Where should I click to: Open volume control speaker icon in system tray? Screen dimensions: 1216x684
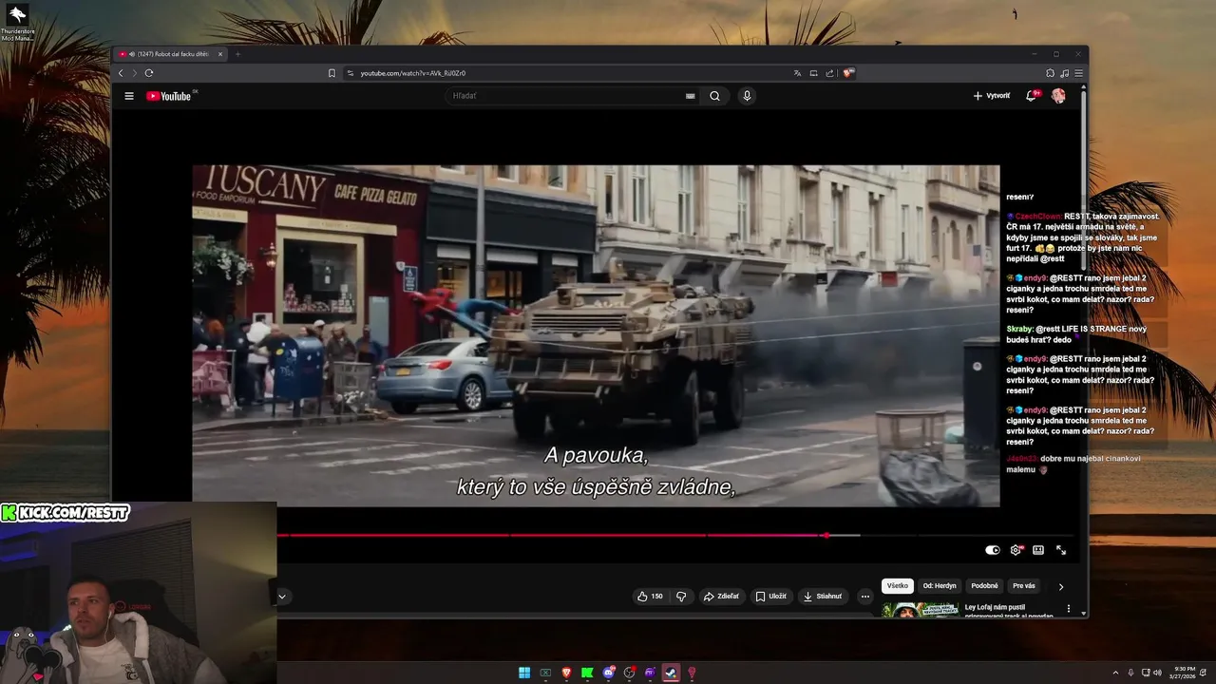1157,673
